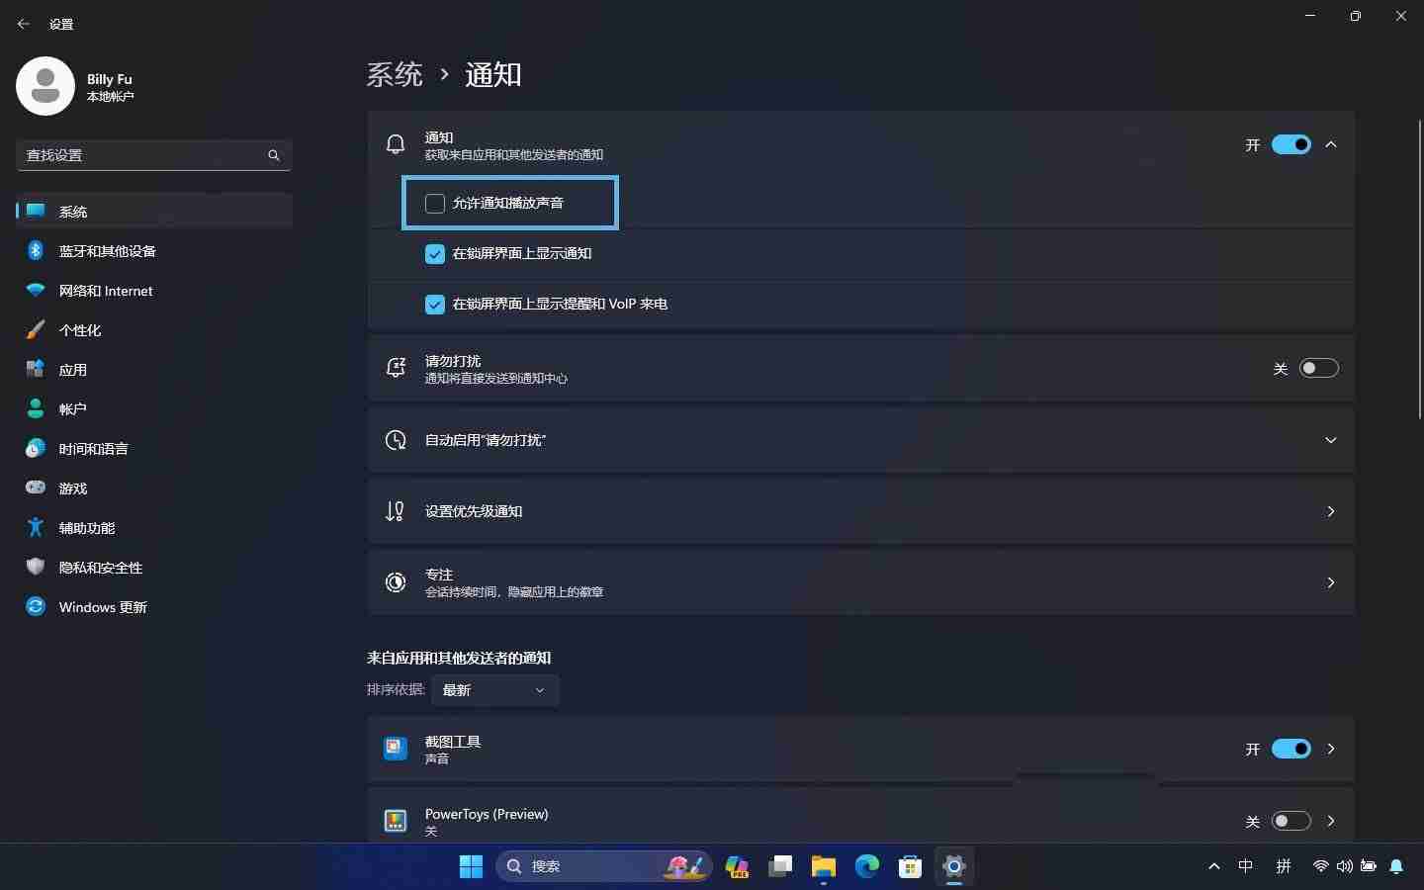Collapse the notifications section chevron

pyautogui.click(x=1331, y=144)
